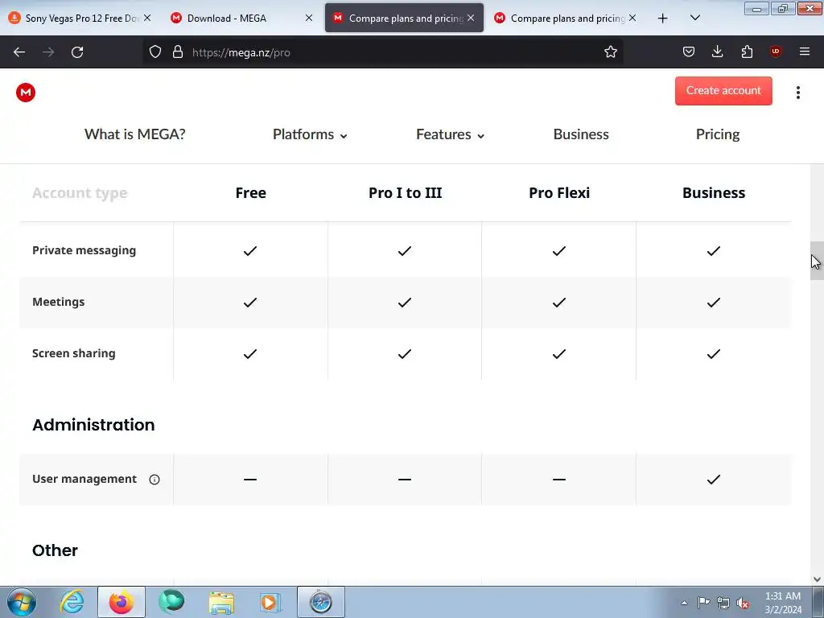Click the Other section heading

55,550
